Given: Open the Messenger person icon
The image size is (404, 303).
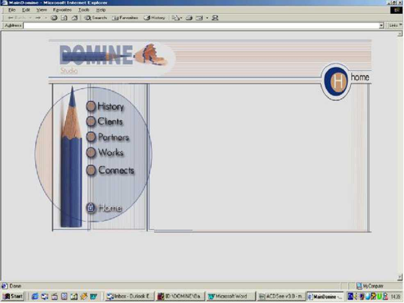Looking at the screenshot, I should click(215, 18).
